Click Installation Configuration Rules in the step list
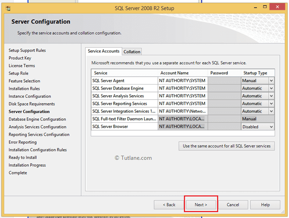289x218 pixels. (38, 150)
